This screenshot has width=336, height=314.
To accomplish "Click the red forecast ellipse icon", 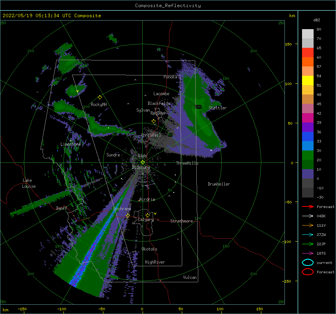I will point(308,272).
